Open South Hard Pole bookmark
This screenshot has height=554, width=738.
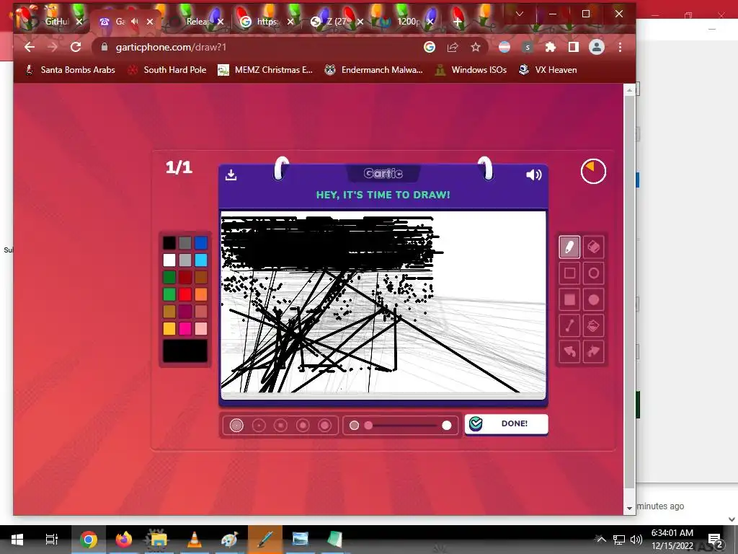click(x=167, y=70)
